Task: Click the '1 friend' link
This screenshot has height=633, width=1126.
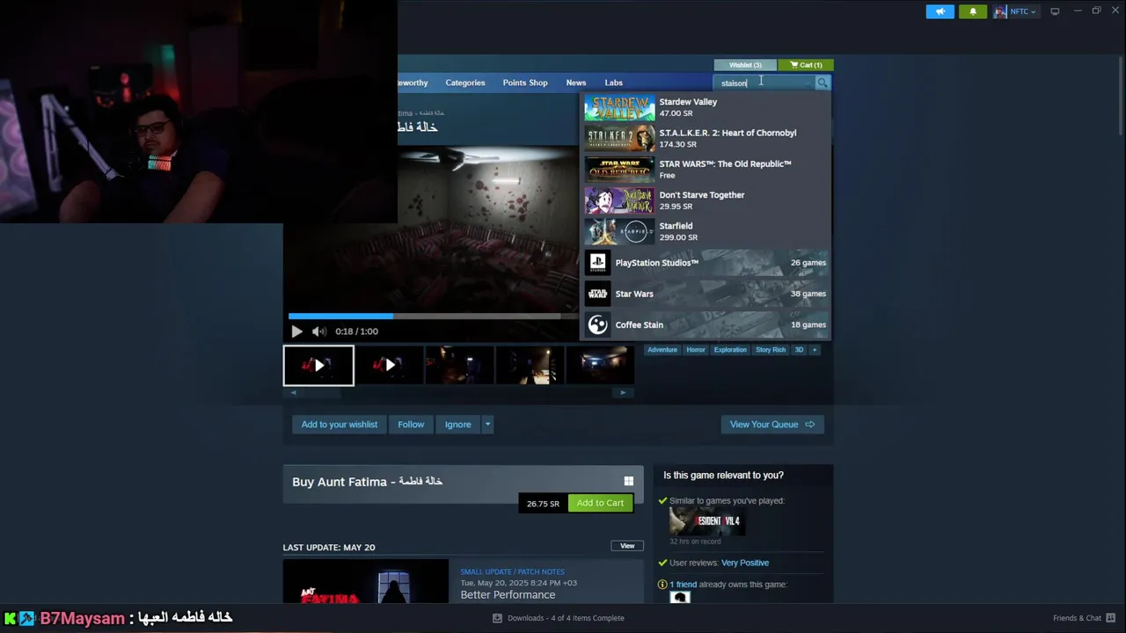Action: (x=684, y=585)
